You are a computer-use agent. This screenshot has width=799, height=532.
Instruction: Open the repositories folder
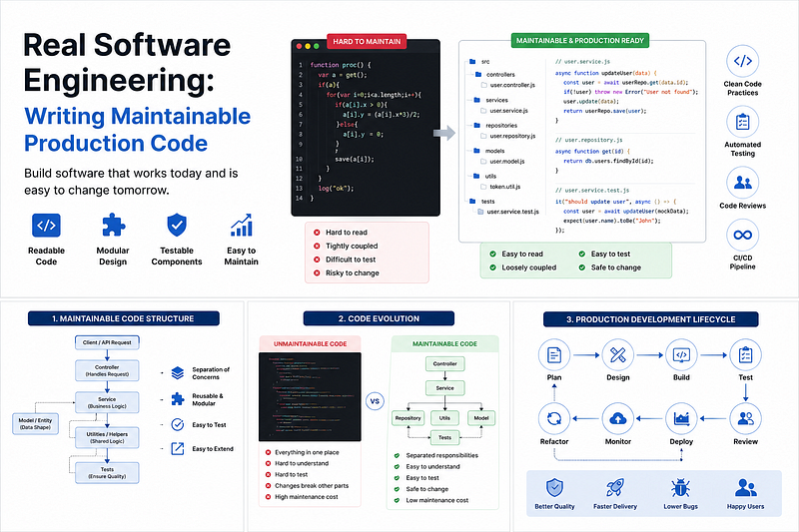[x=495, y=125]
